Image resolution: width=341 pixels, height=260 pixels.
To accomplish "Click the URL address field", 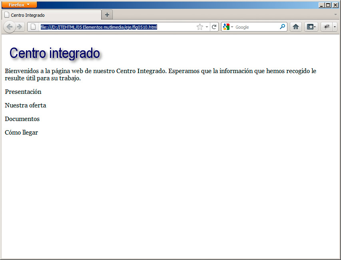I will [118, 27].
